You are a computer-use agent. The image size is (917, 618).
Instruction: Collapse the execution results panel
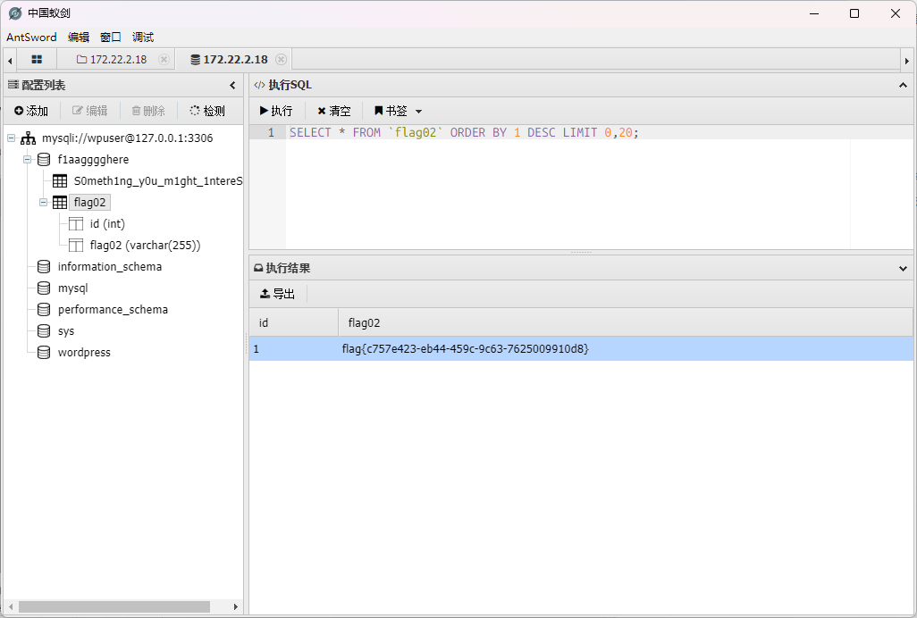point(903,268)
